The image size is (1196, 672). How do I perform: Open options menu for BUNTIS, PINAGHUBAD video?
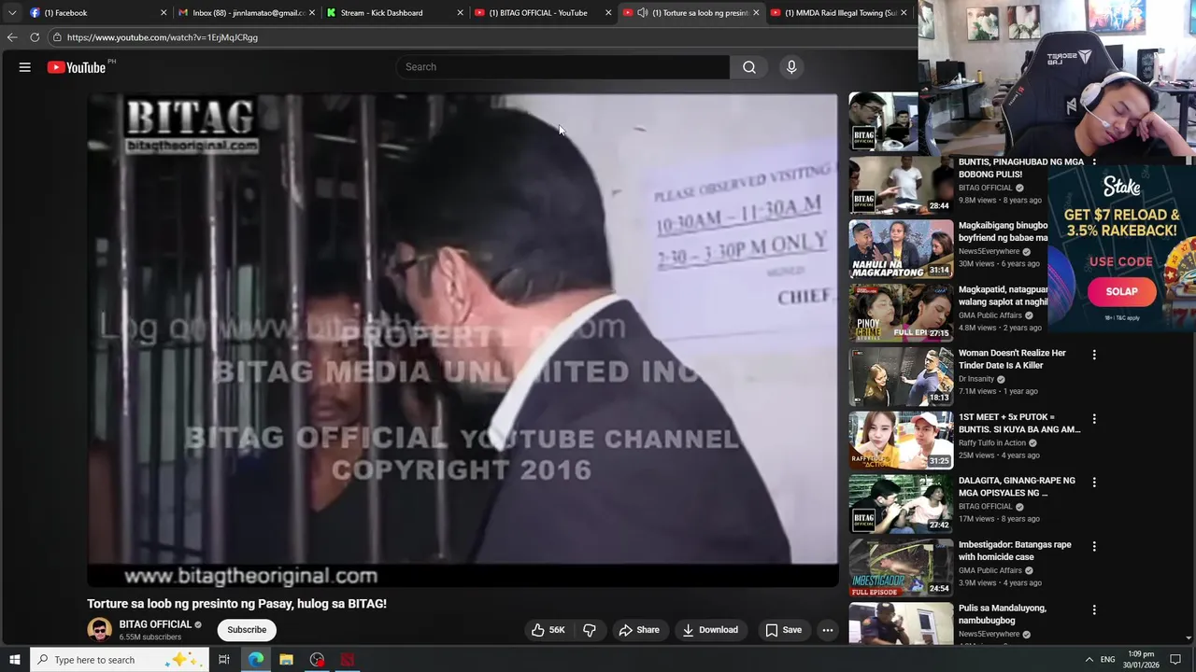point(1094,163)
